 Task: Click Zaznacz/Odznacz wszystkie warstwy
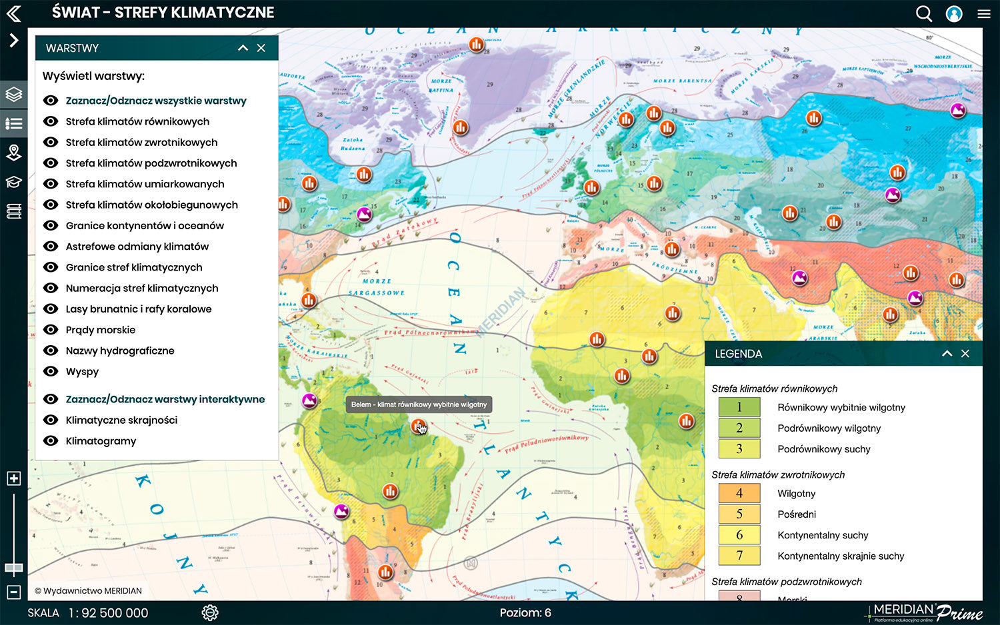pyautogui.click(x=156, y=101)
